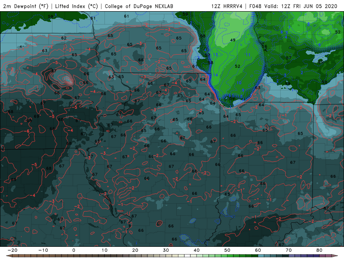Screen dimensions: 344x258
Task: Click the '30' colorbar scale label
Action: [x=166, y=250]
